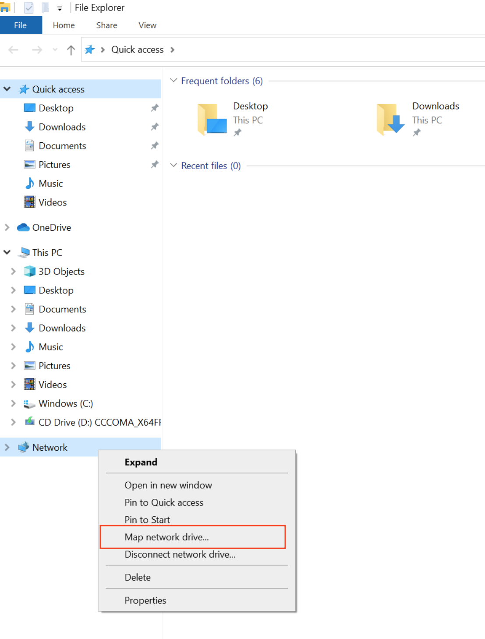Click the Quick access address bar path
The image size is (485, 639).
click(137, 50)
